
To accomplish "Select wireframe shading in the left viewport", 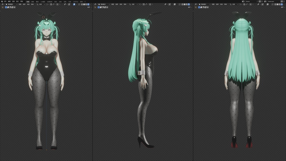I will [x=82, y=5].
